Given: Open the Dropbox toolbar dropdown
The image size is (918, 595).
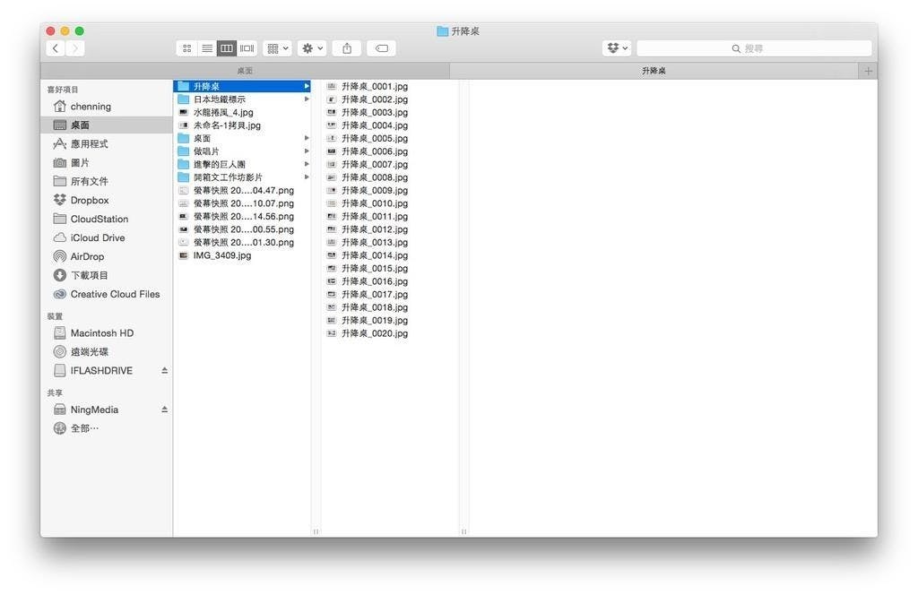Looking at the screenshot, I should tap(618, 48).
